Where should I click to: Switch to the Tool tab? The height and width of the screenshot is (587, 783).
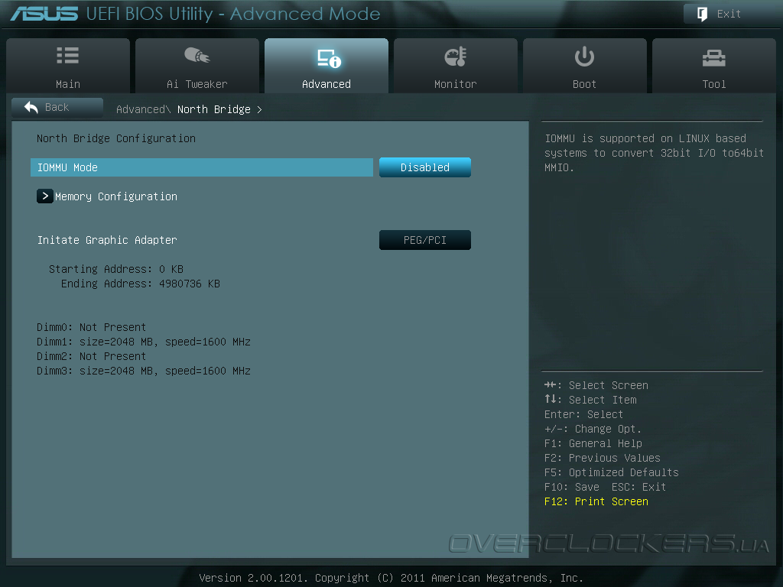click(x=714, y=66)
